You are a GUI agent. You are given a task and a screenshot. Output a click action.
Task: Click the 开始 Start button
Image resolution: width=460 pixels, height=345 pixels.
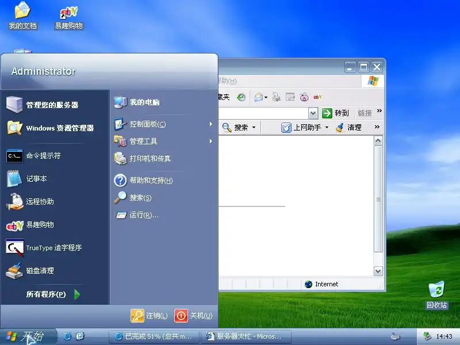click(28, 336)
